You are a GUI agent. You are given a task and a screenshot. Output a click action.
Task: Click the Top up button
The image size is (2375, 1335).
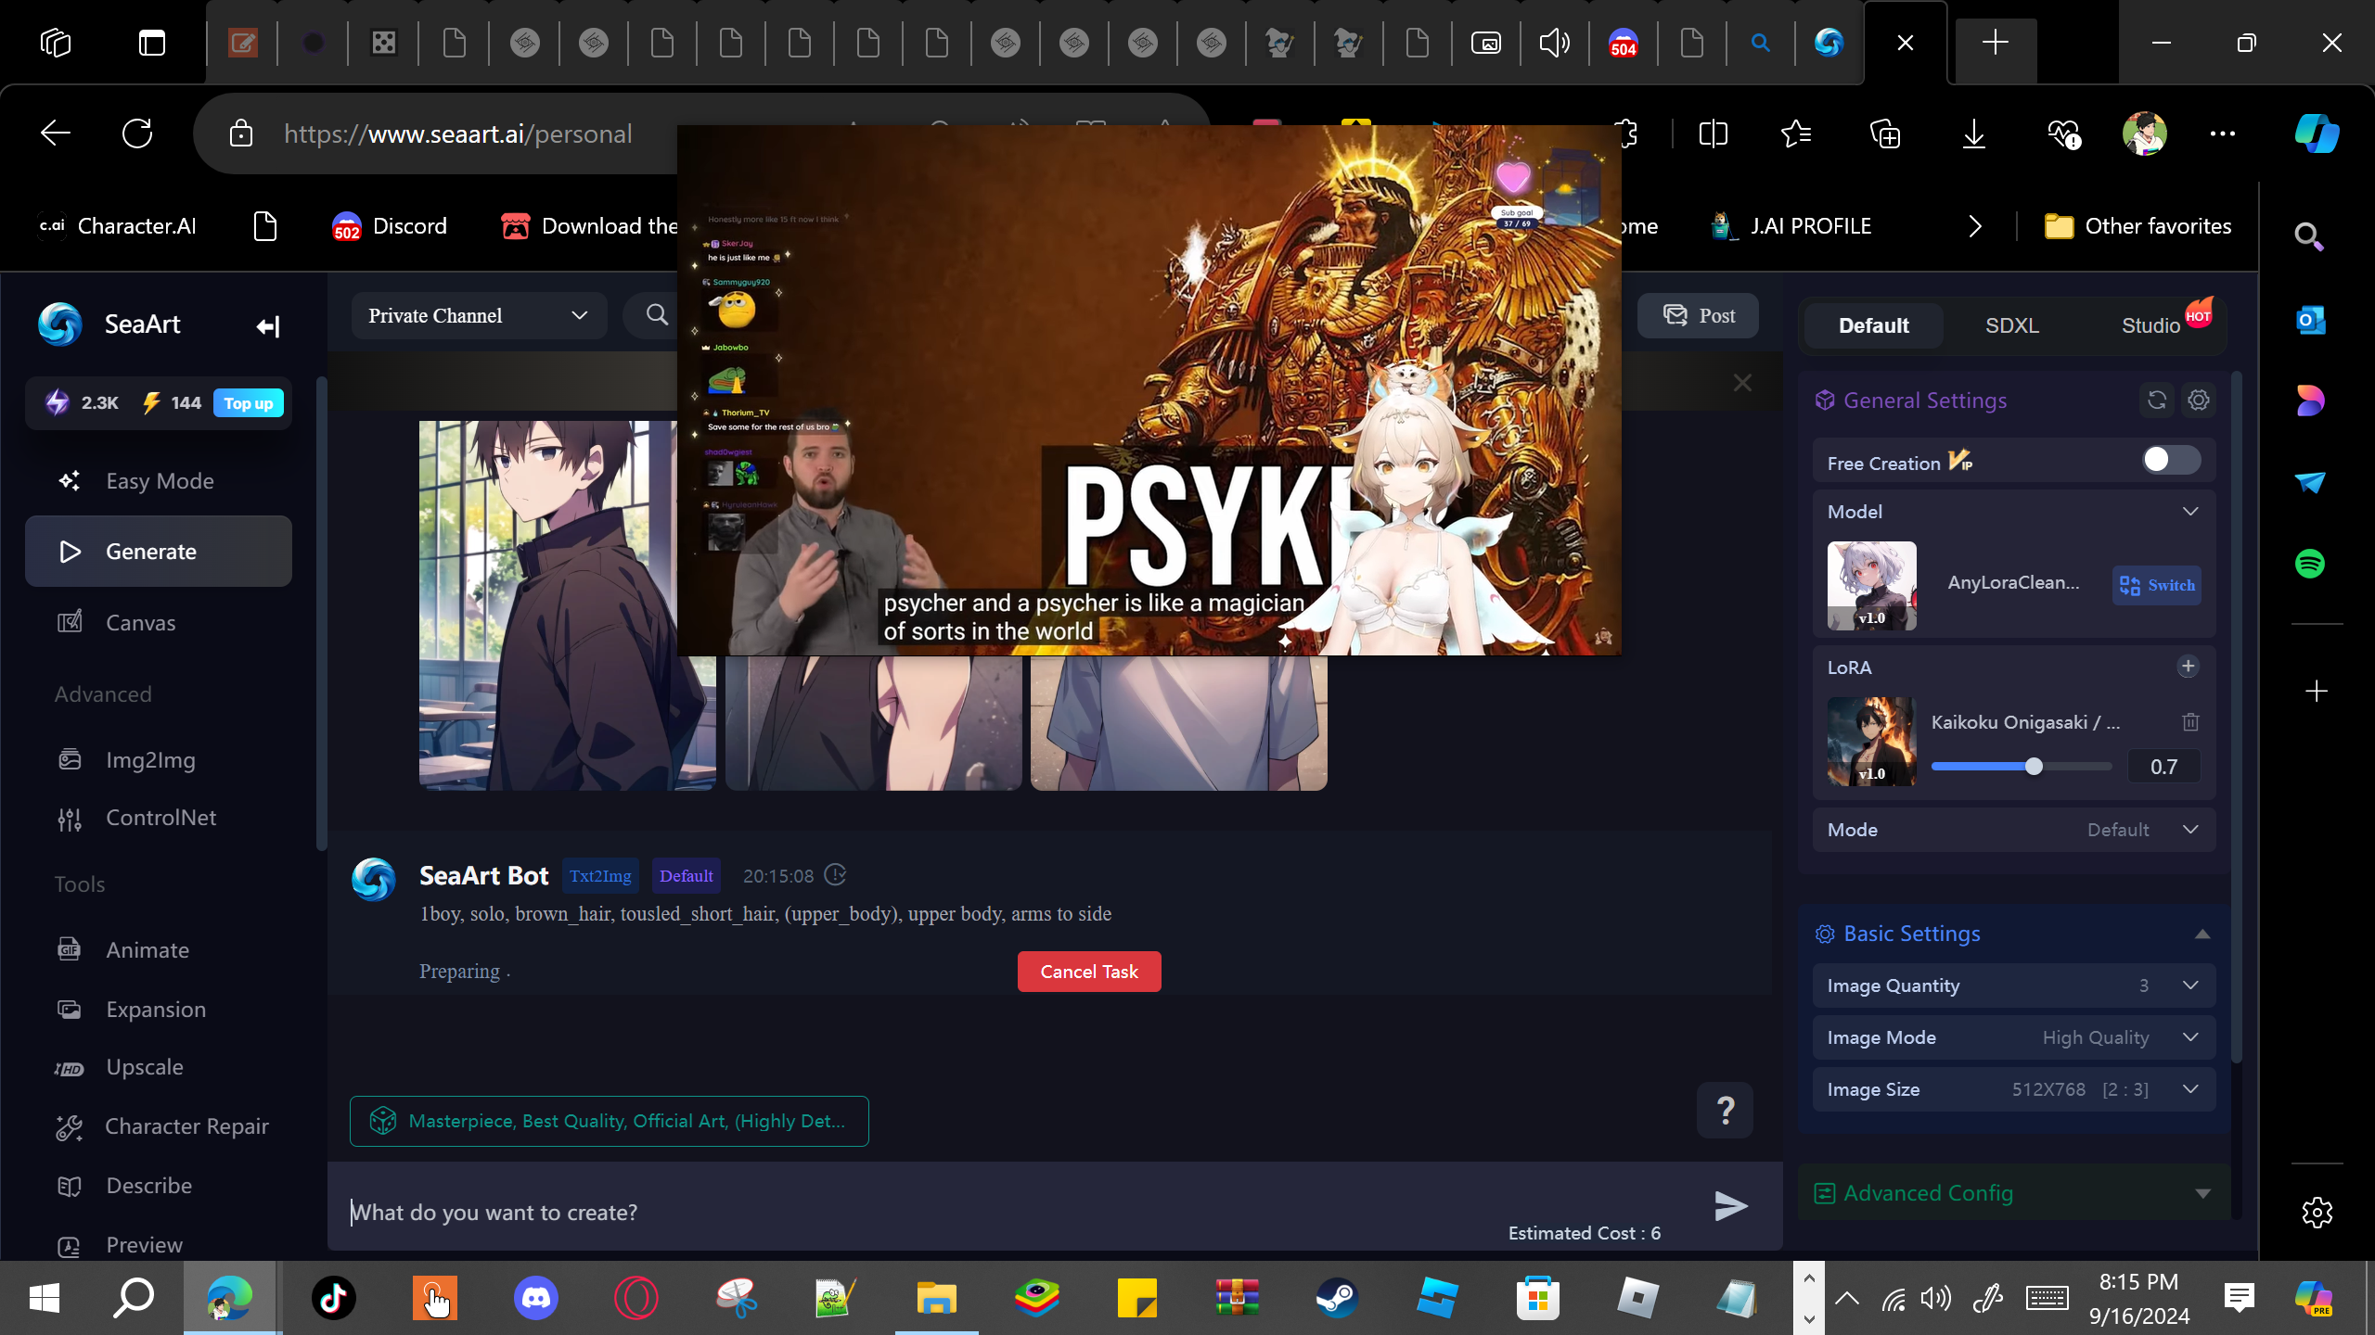coord(249,403)
